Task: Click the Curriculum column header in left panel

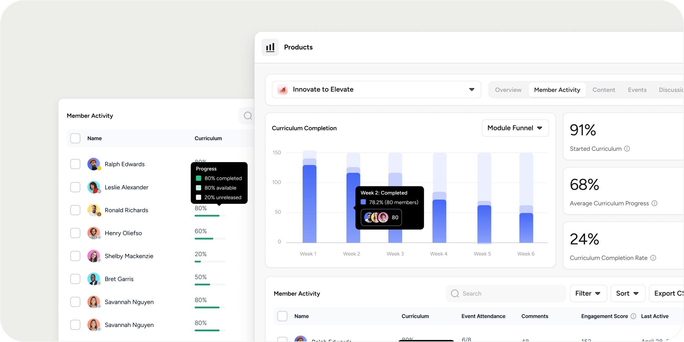Action: tap(208, 138)
